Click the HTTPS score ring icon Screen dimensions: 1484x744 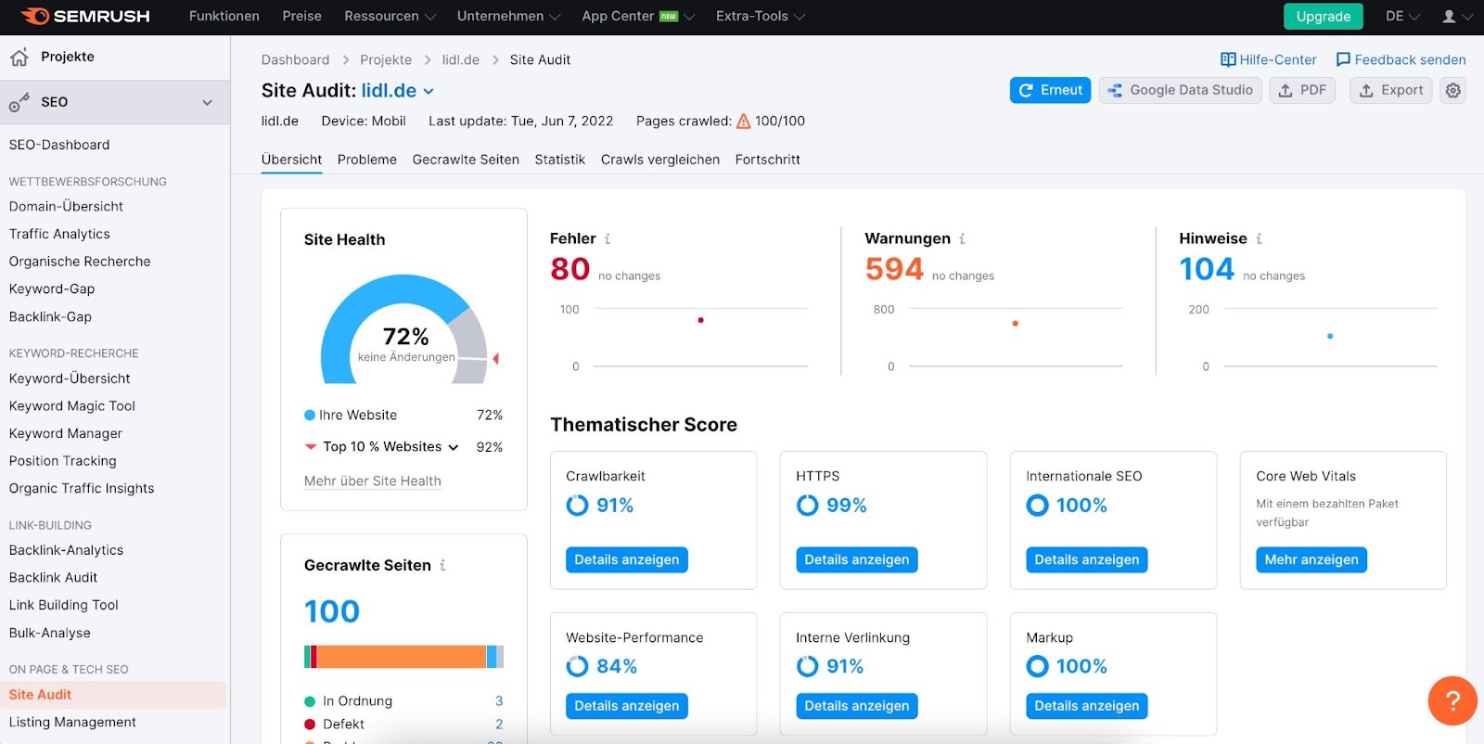click(808, 506)
